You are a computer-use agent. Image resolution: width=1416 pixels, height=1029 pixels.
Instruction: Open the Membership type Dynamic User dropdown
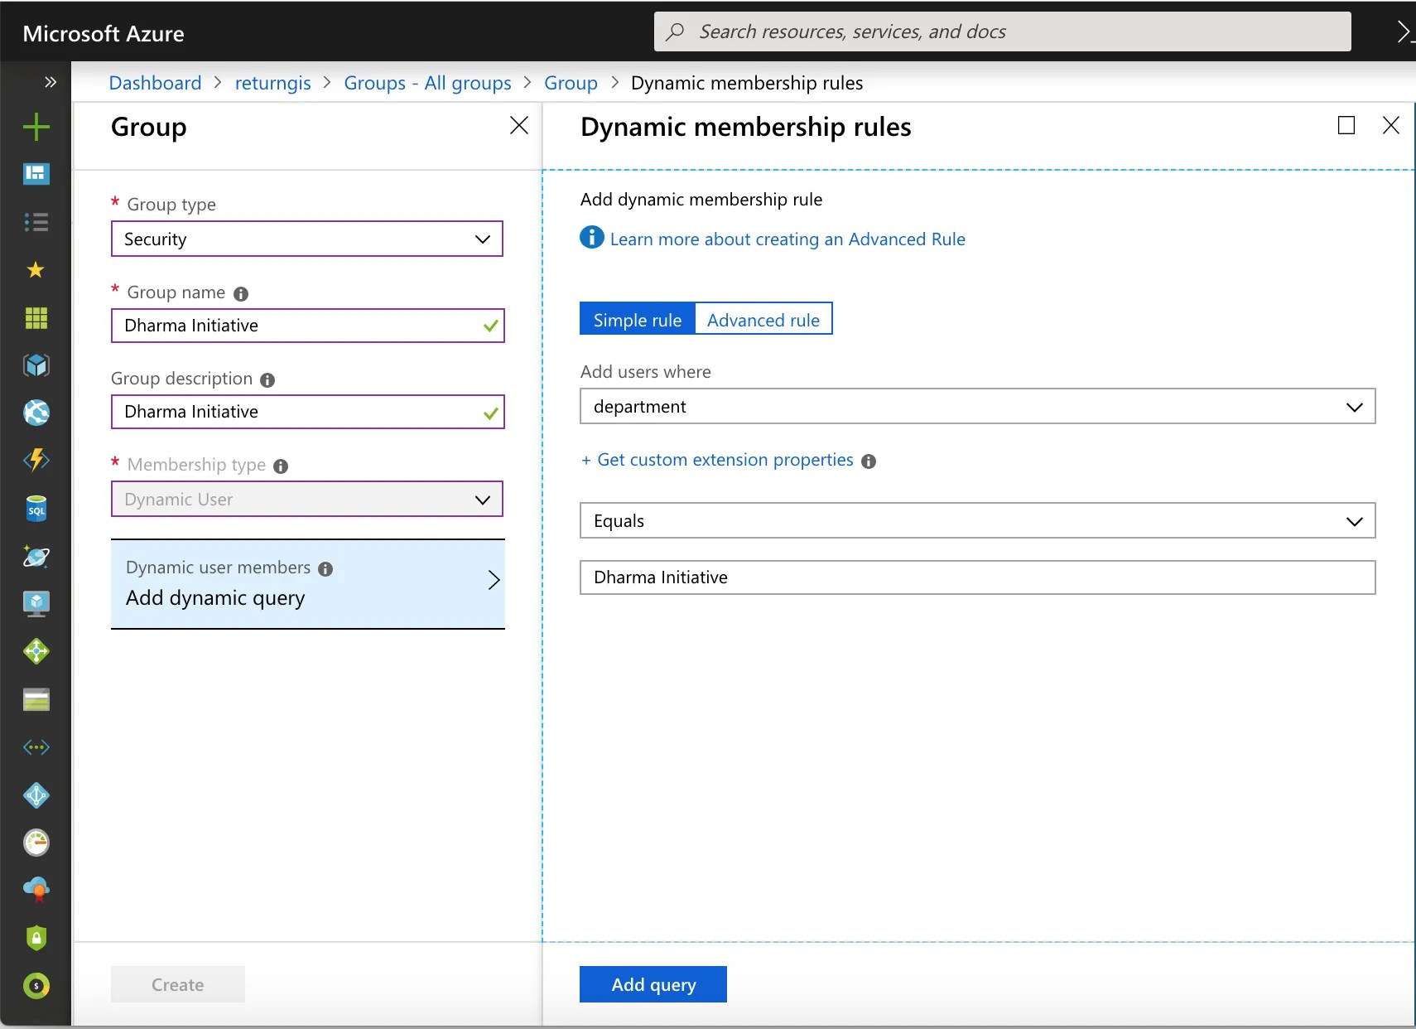tap(307, 500)
